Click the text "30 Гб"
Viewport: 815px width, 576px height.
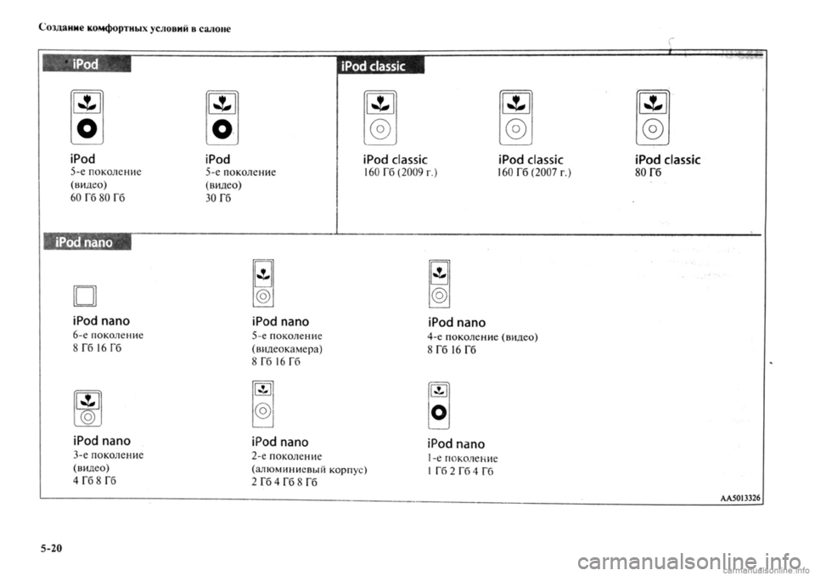218,198
